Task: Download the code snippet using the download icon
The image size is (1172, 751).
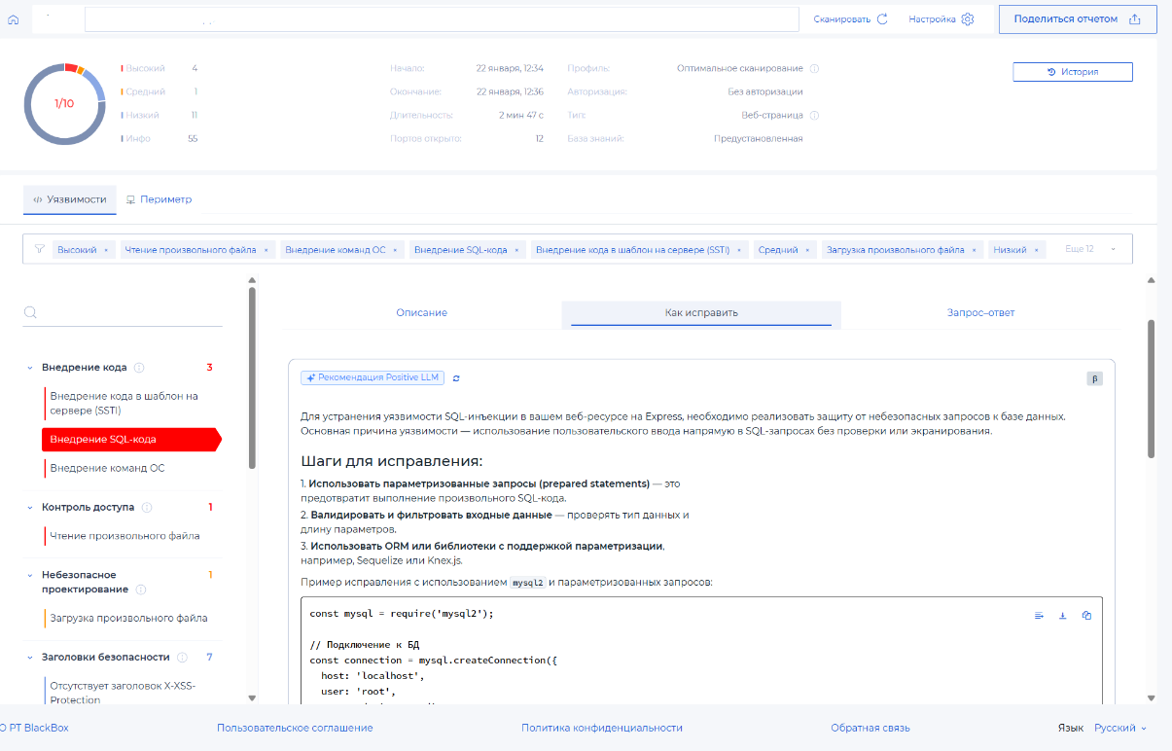Action: tap(1062, 615)
